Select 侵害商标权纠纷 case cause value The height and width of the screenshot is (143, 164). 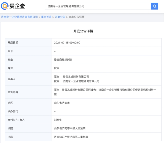coord(63,60)
